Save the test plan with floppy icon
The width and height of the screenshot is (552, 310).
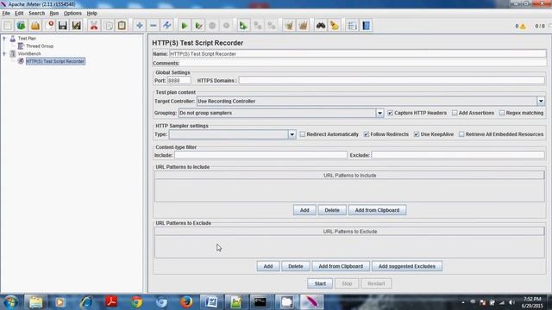63,25
